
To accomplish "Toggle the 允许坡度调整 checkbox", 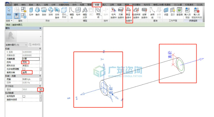I will pyautogui.click(x=24, y=69).
